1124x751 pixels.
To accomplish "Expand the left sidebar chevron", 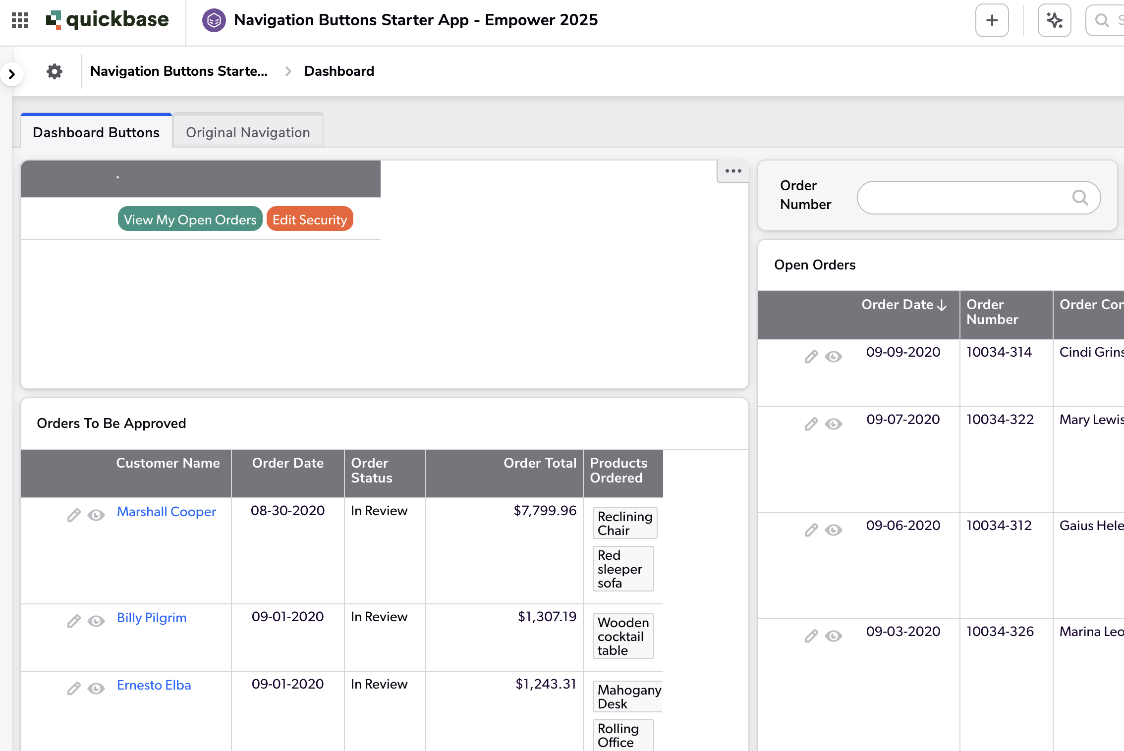I will tap(12, 73).
